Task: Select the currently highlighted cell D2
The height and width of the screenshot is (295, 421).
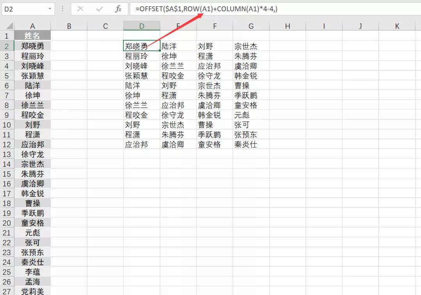Action: click(x=142, y=46)
